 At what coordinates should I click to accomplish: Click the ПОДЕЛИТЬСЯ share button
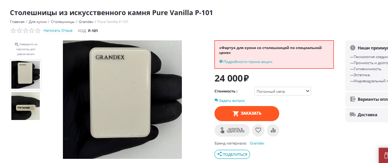(232, 154)
